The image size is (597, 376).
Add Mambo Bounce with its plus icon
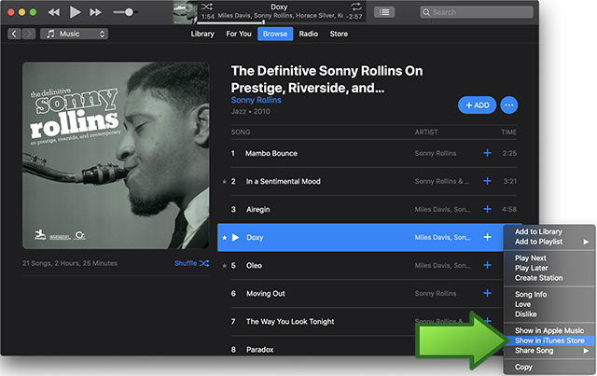pyautogui.click(x=487, y=153)
